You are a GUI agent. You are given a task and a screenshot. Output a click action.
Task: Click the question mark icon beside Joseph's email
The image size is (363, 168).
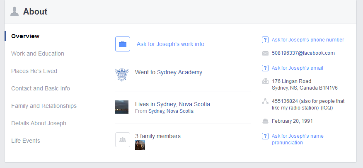point(265,68)
